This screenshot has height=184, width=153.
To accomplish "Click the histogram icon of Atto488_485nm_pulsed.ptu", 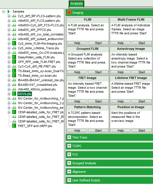I will point(14,89).
